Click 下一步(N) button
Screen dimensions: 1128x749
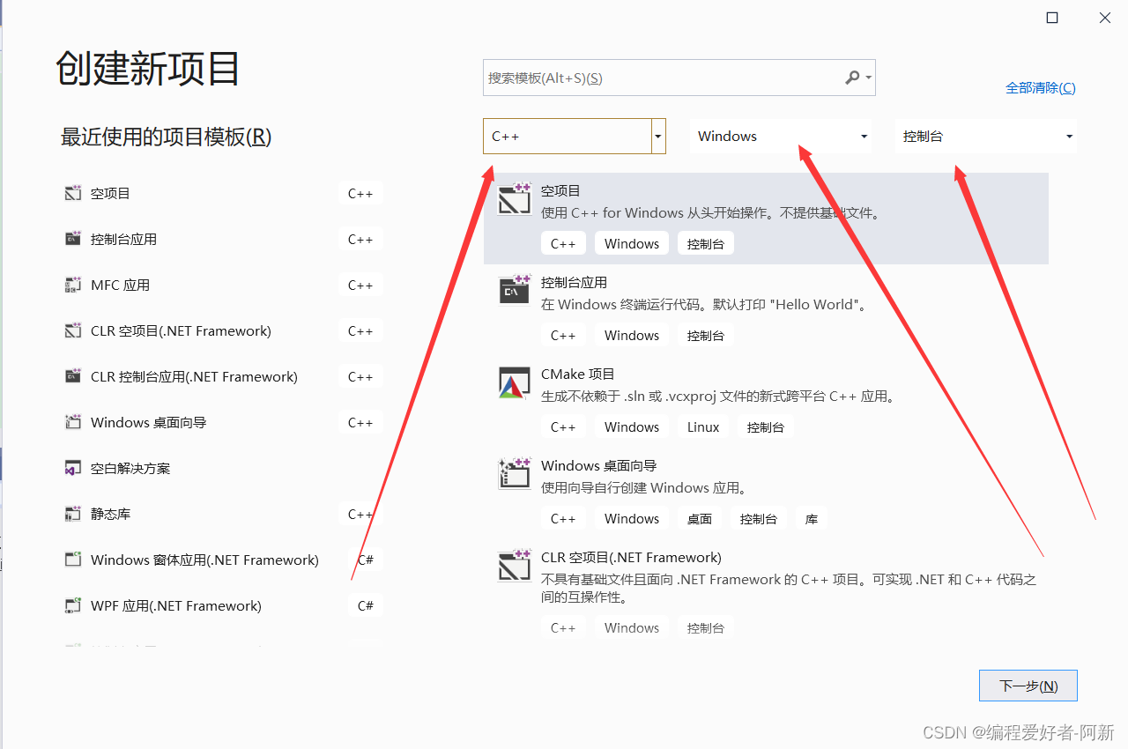[1028, 686]
